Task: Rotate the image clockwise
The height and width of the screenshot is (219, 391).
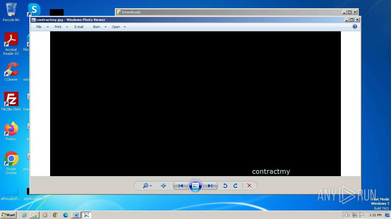Action: click(x=236, y=186)
